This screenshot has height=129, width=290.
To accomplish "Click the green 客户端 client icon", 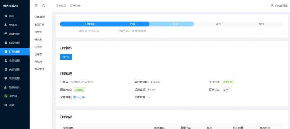I will tap(6, 96).
